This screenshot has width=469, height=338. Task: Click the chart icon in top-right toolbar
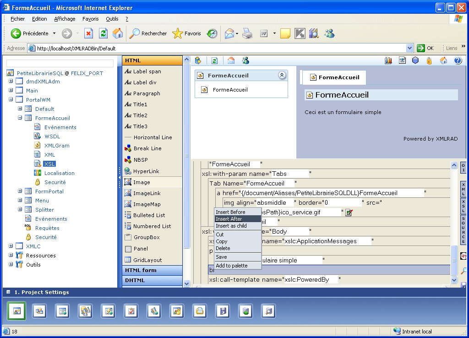pyautogui.click(x=389, y=60)
